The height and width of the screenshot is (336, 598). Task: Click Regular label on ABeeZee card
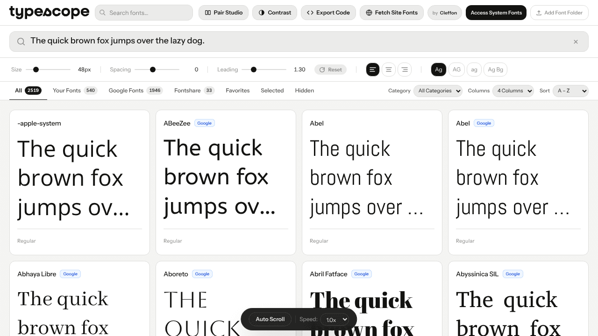pyautogui.click(x=173, y=241)
